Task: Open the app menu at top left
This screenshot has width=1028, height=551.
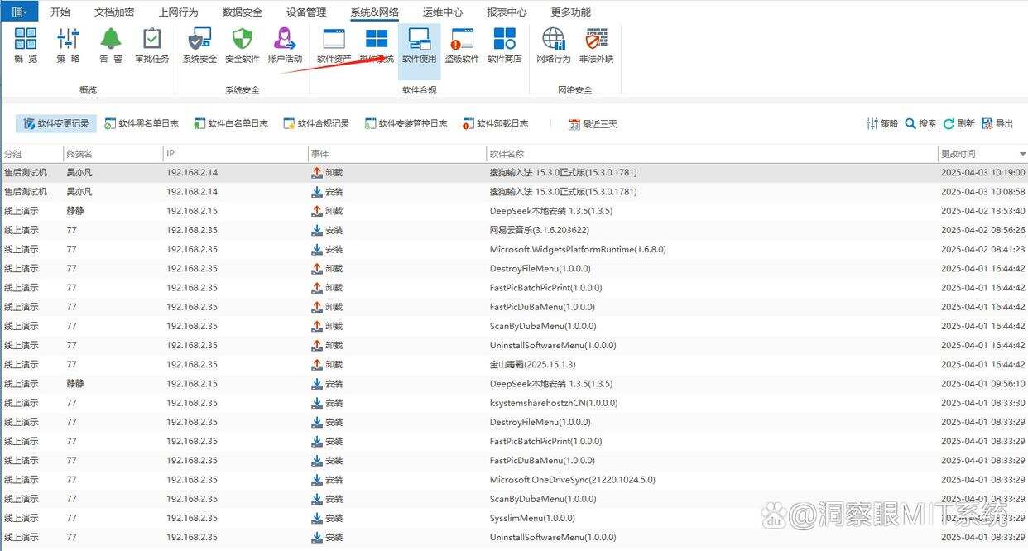Action: pyautogui.click(x=18, y=11)
